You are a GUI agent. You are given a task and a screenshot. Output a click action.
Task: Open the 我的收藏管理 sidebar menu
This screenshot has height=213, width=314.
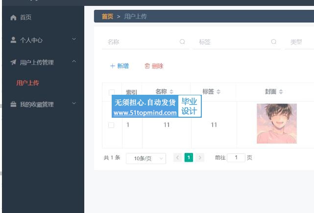click(43, 104)
